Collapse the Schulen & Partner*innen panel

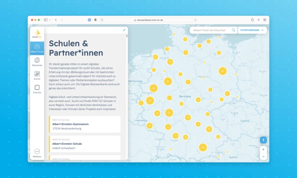pos(124,30)
